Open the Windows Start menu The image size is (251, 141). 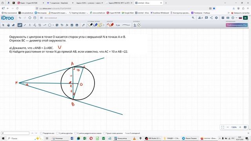3,138
